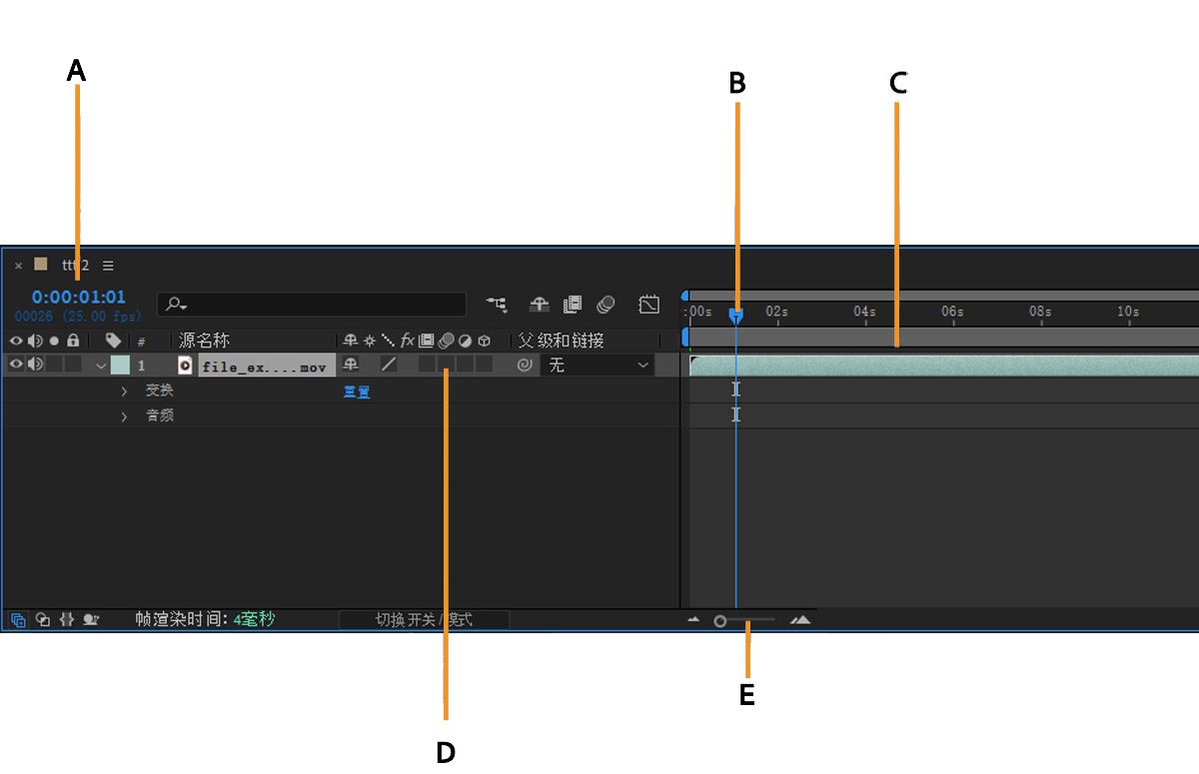Screen dimensions: 1199x774
Task: Click the 04s mark on time ruler
Action: [x=864, y=311]
